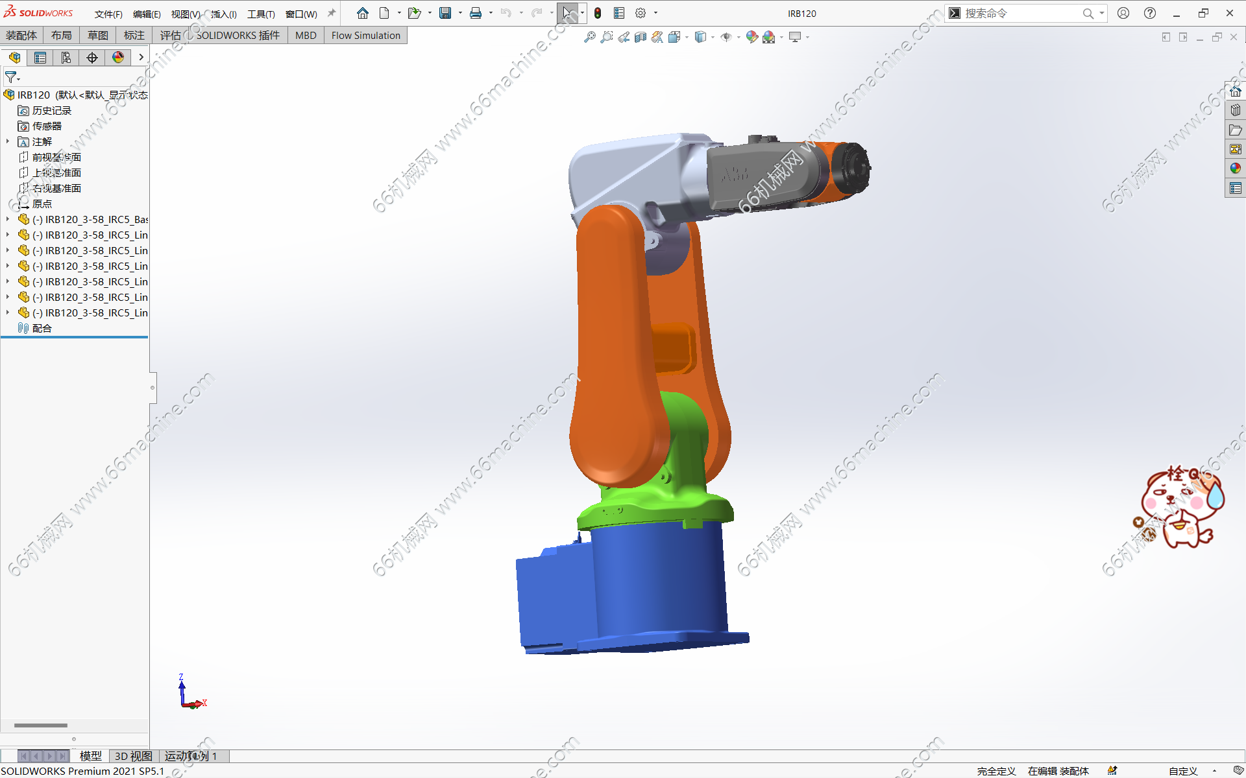Save the assembly with the Save icon
Viewport: 1246px width, 778px height.
tap(445, 13)
